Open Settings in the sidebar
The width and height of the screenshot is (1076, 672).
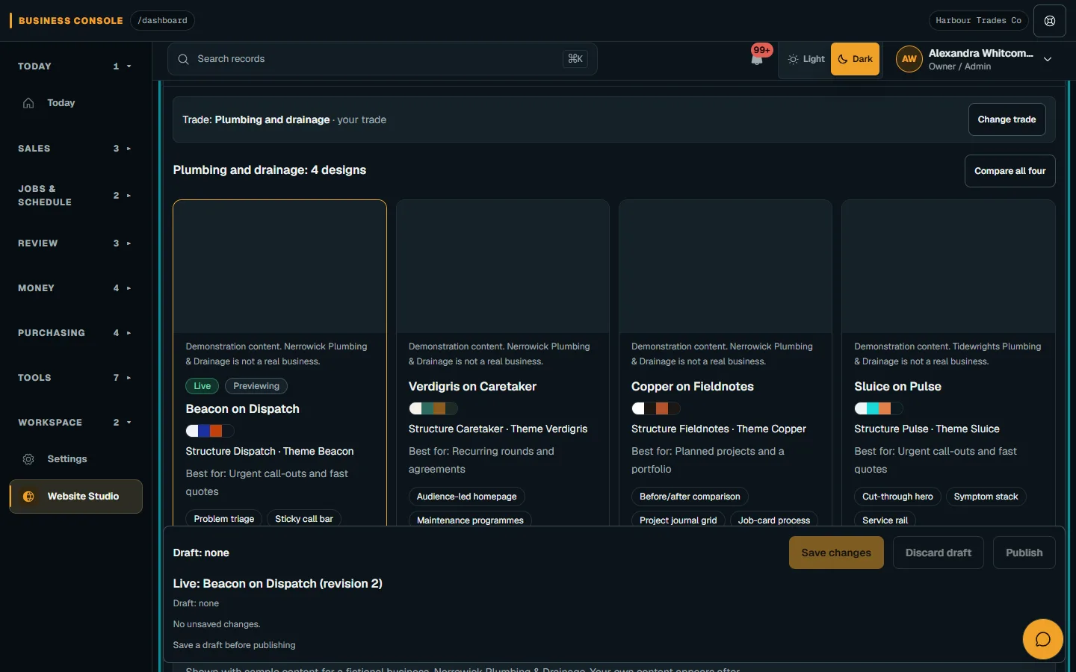(x=75, y=459)
